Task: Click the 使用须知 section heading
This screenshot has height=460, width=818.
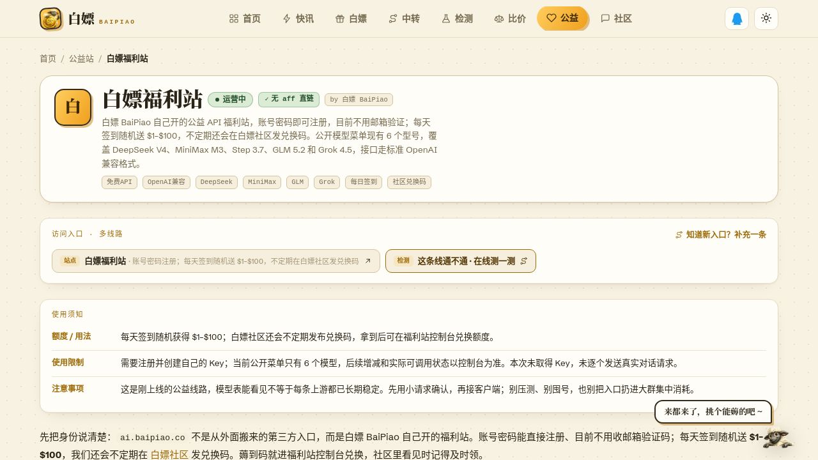Action: 67,314
